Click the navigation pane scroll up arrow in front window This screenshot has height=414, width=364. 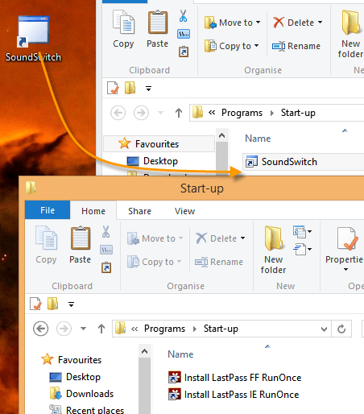tap(144, 351)
